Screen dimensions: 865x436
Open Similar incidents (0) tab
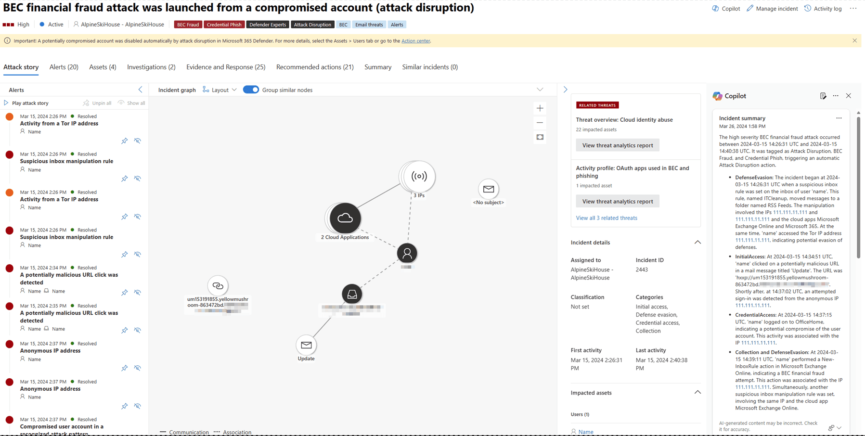click(430, 67)
